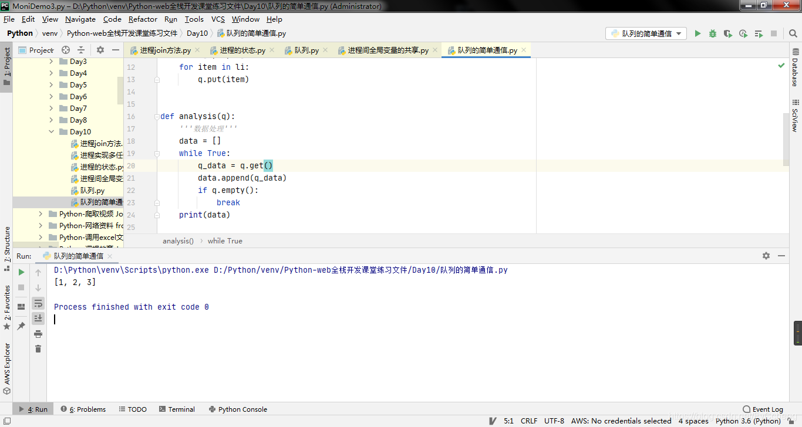802x427 pixels.
Task: Open Project panel settings gear
Action: pos(100,50)
